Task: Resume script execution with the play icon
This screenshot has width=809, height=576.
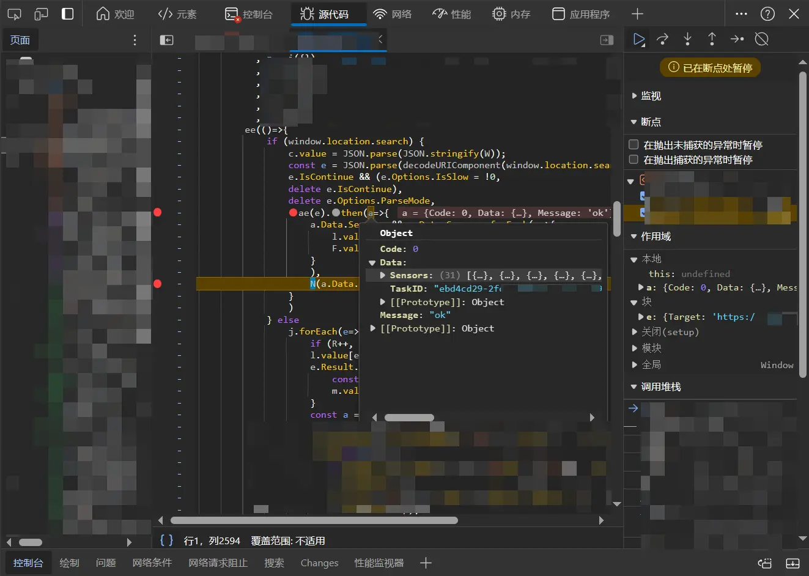Action: coord(639,39)
